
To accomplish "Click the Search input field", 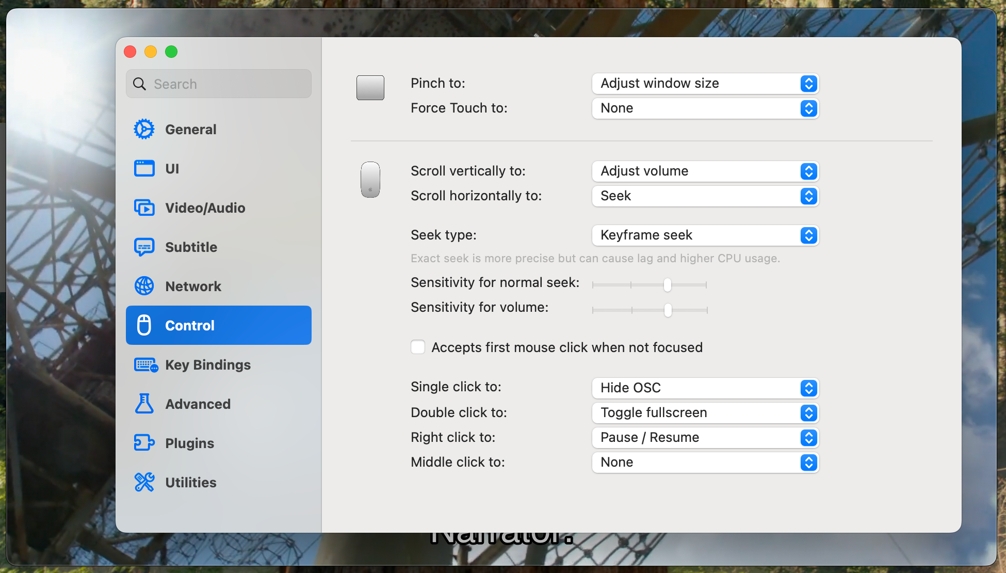I will pos(219,84).
